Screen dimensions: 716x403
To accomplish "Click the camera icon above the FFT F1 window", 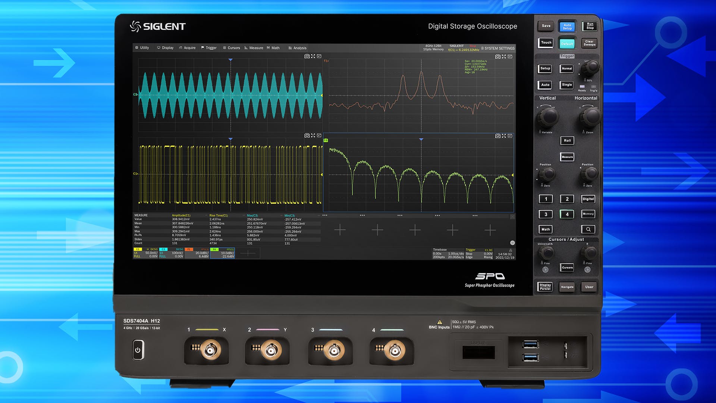I will tap(497, 57).
